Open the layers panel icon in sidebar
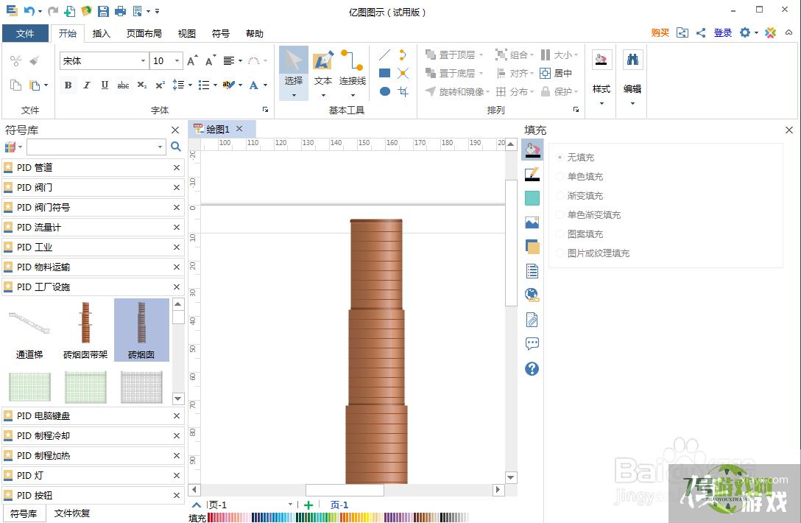The width and height of the screenshot is (801, 523). 532,247
